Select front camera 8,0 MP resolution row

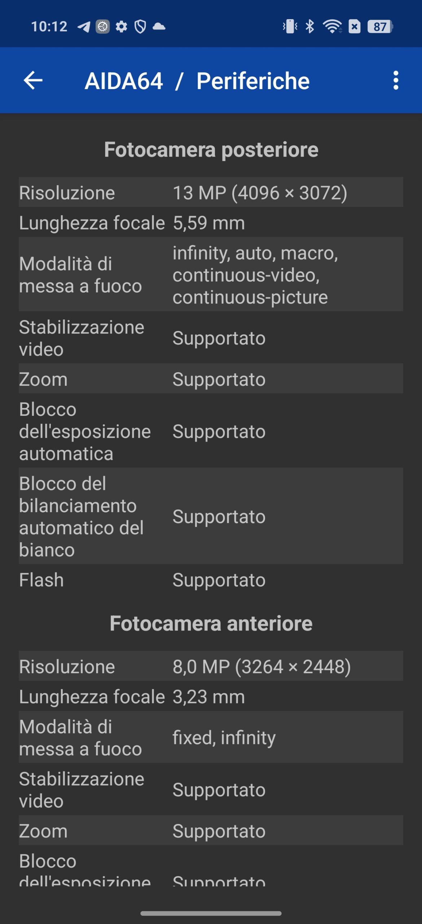[211, 666]
